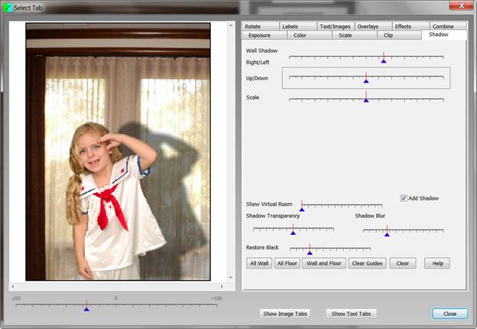The height and width of the screenshot is (329, 477).
Task: Click the preview scrollbar down arrow
Action: click(232, 277)
